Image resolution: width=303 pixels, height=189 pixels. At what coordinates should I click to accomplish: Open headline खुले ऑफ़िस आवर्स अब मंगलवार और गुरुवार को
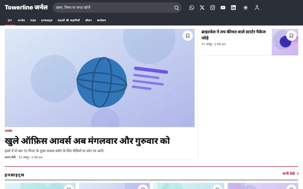[x=87, y=141]
